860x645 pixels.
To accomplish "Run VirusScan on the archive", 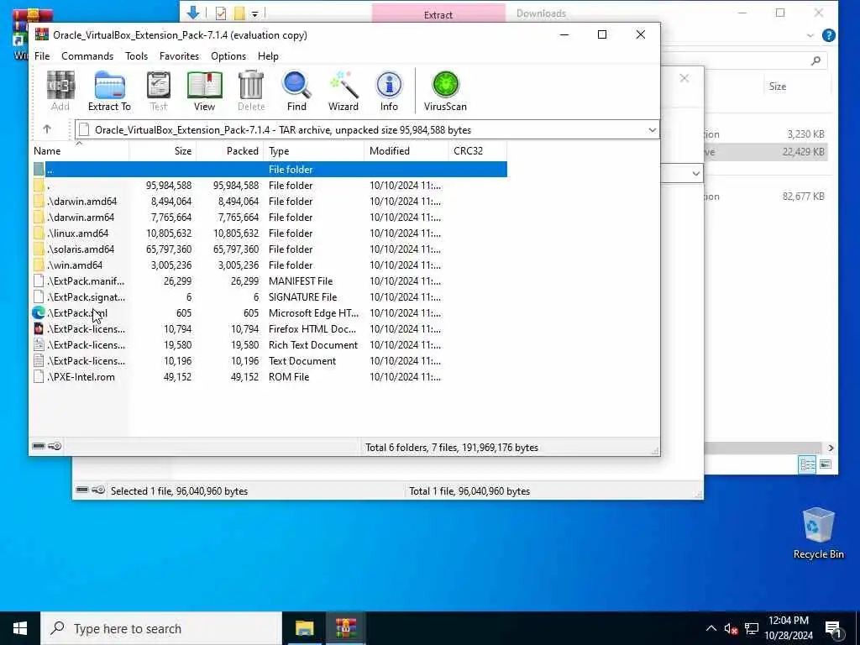I will point(445,91).
